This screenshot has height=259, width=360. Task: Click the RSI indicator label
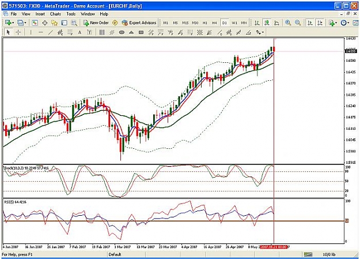16,202
